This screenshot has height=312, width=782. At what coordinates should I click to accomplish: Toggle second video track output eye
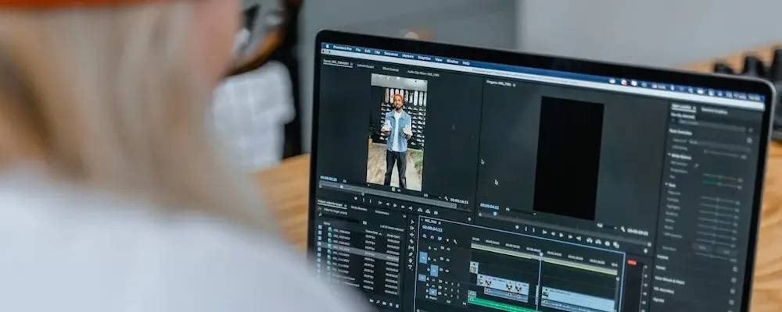point(448,260)
